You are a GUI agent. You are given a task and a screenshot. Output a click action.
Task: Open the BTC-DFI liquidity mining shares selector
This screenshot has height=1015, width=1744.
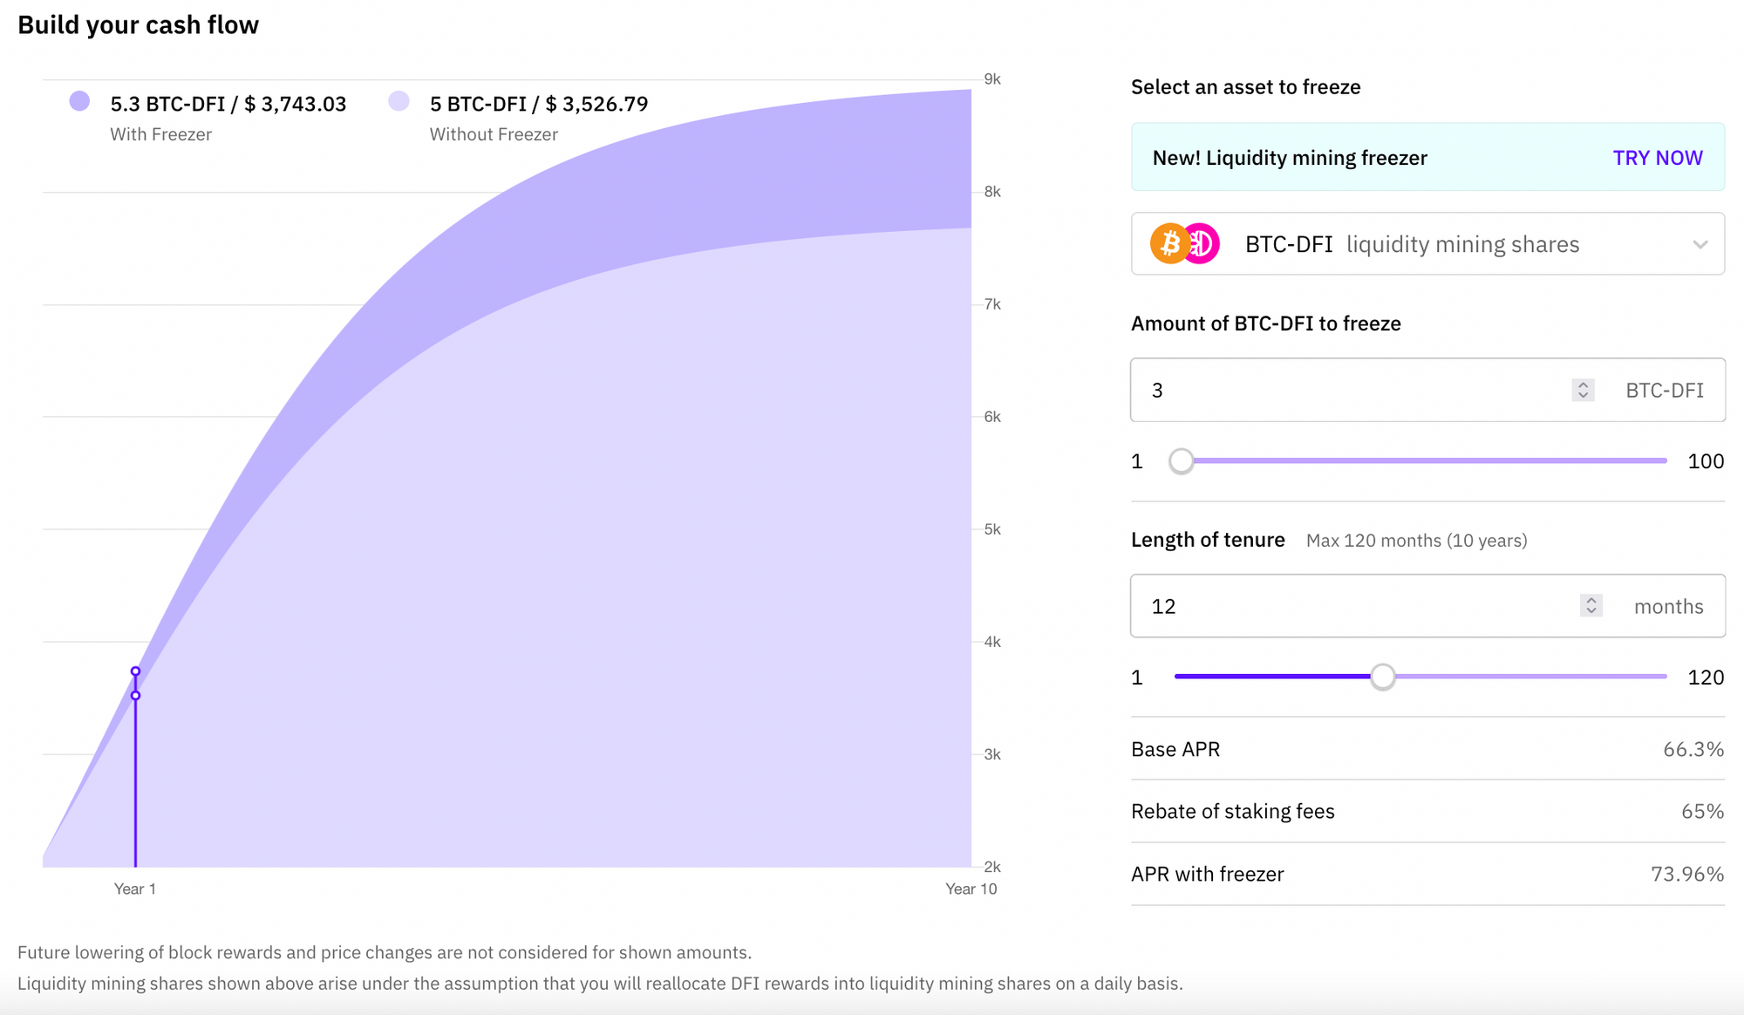(1411, 244)
